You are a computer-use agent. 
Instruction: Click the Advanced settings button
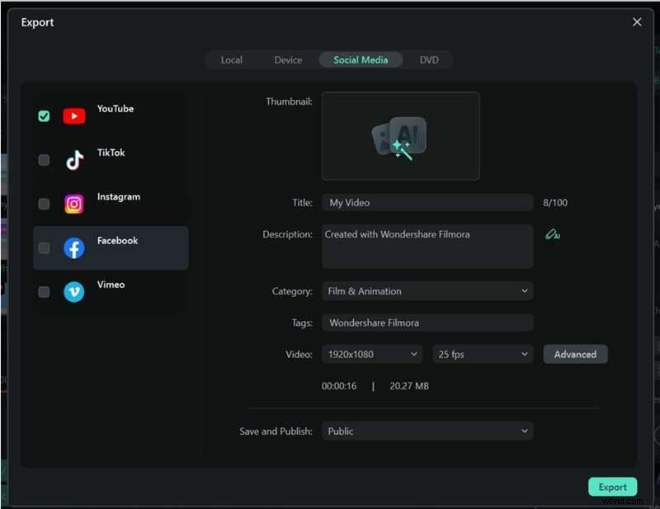(575, 354)
